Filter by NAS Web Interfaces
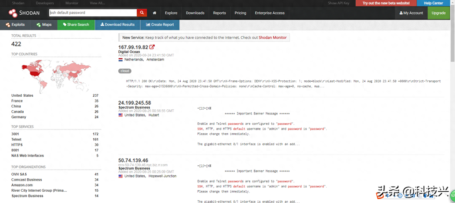The width and height of the screenshot is (455, 203). (28, 156)
